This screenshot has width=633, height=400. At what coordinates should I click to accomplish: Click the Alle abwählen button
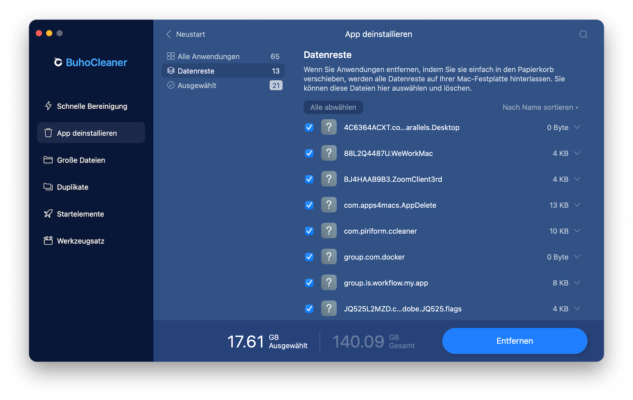pyautogui.click(x=333, y=107)
